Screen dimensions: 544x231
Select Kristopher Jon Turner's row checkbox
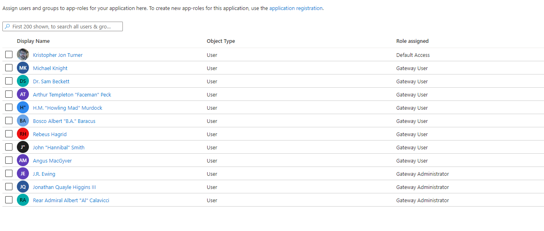tap(9, 55)
